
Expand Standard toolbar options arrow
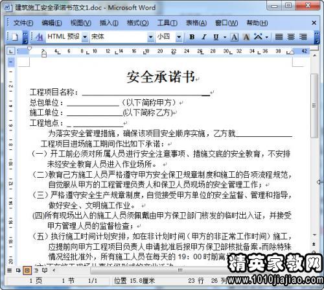click(25, 37)
